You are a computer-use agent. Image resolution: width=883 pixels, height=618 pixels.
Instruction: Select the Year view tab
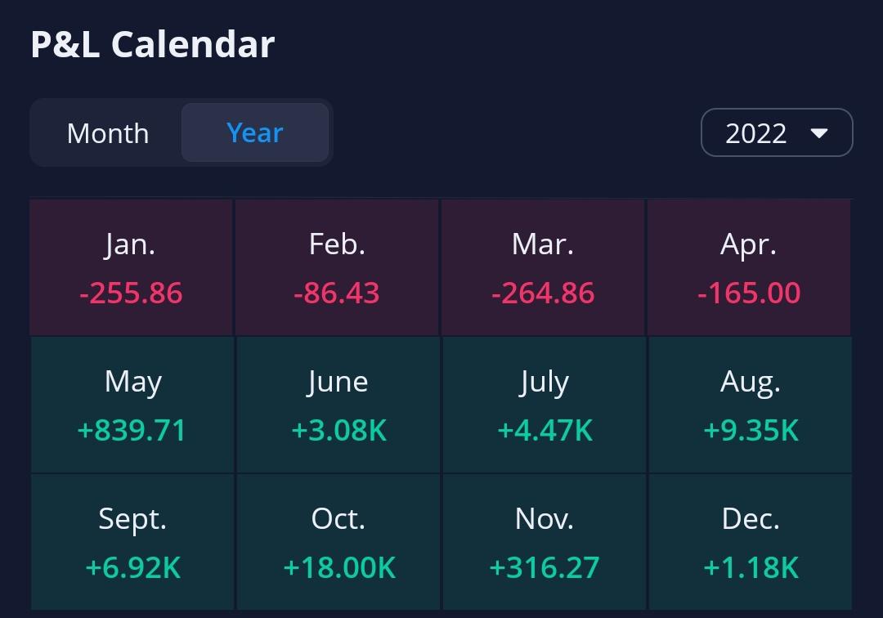pos(255,132)
